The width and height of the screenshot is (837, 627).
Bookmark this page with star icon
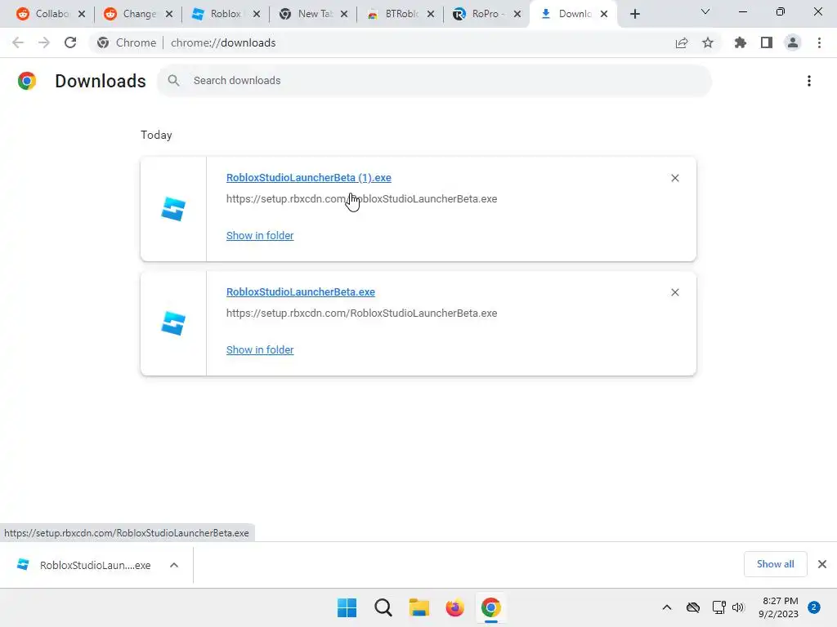point(708,42)
